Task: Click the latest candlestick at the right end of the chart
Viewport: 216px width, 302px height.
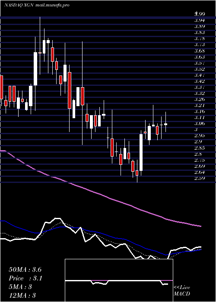Action: click(165, 122)
